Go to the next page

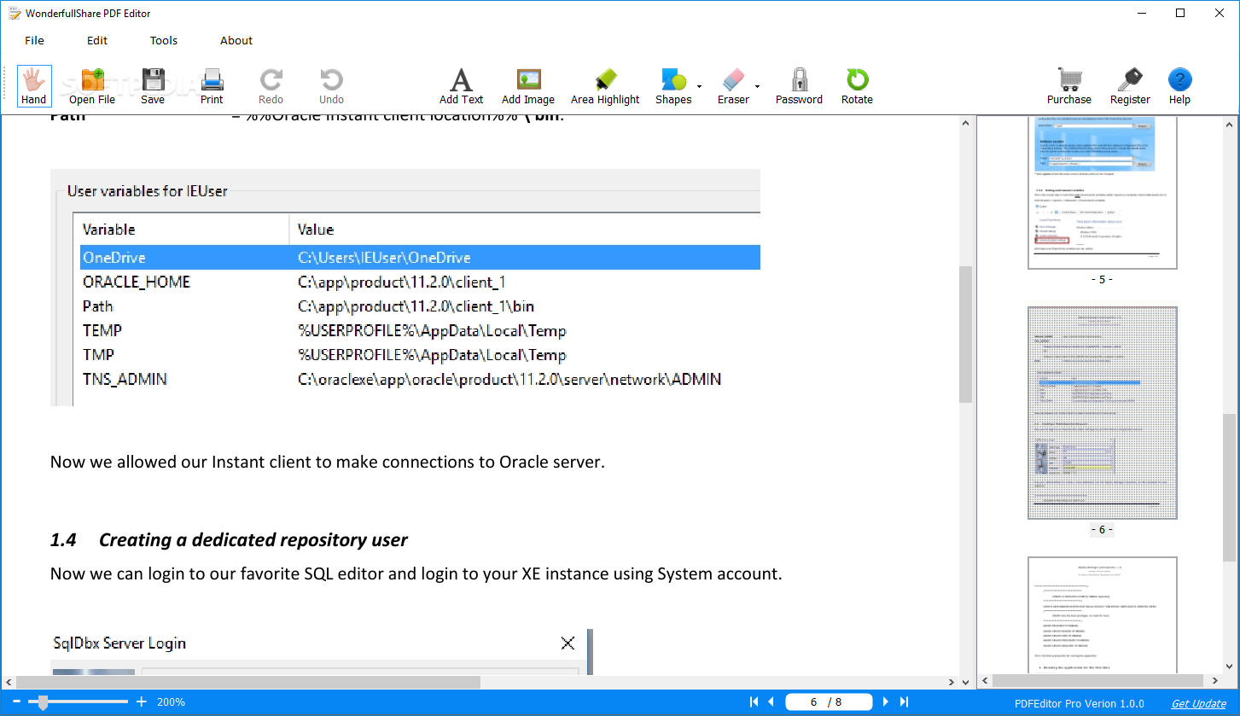click(885, 702)
